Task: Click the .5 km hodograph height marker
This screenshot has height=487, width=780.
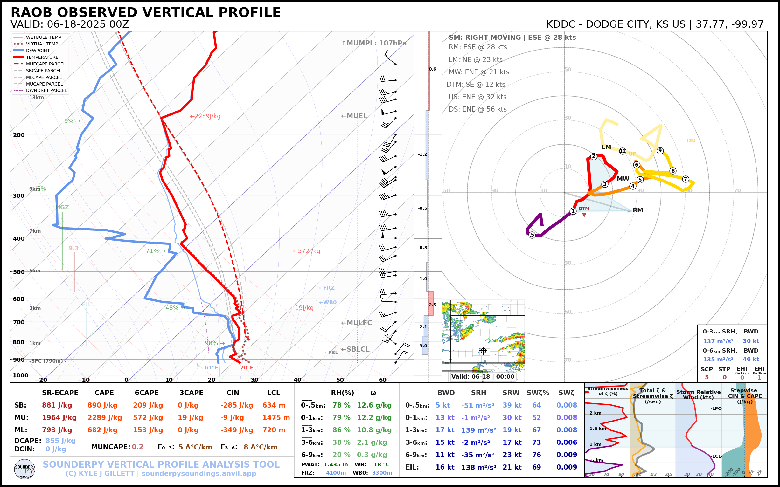Action: pyautogui.click(x=532, y=235)
